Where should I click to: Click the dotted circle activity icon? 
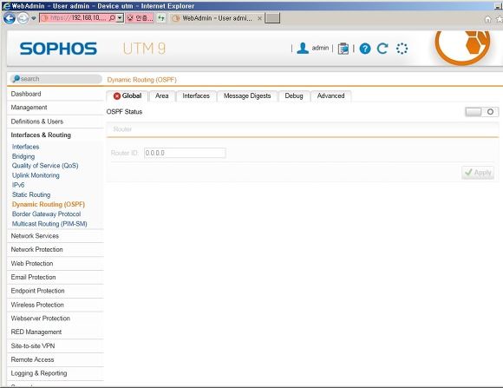pos(402,49)
